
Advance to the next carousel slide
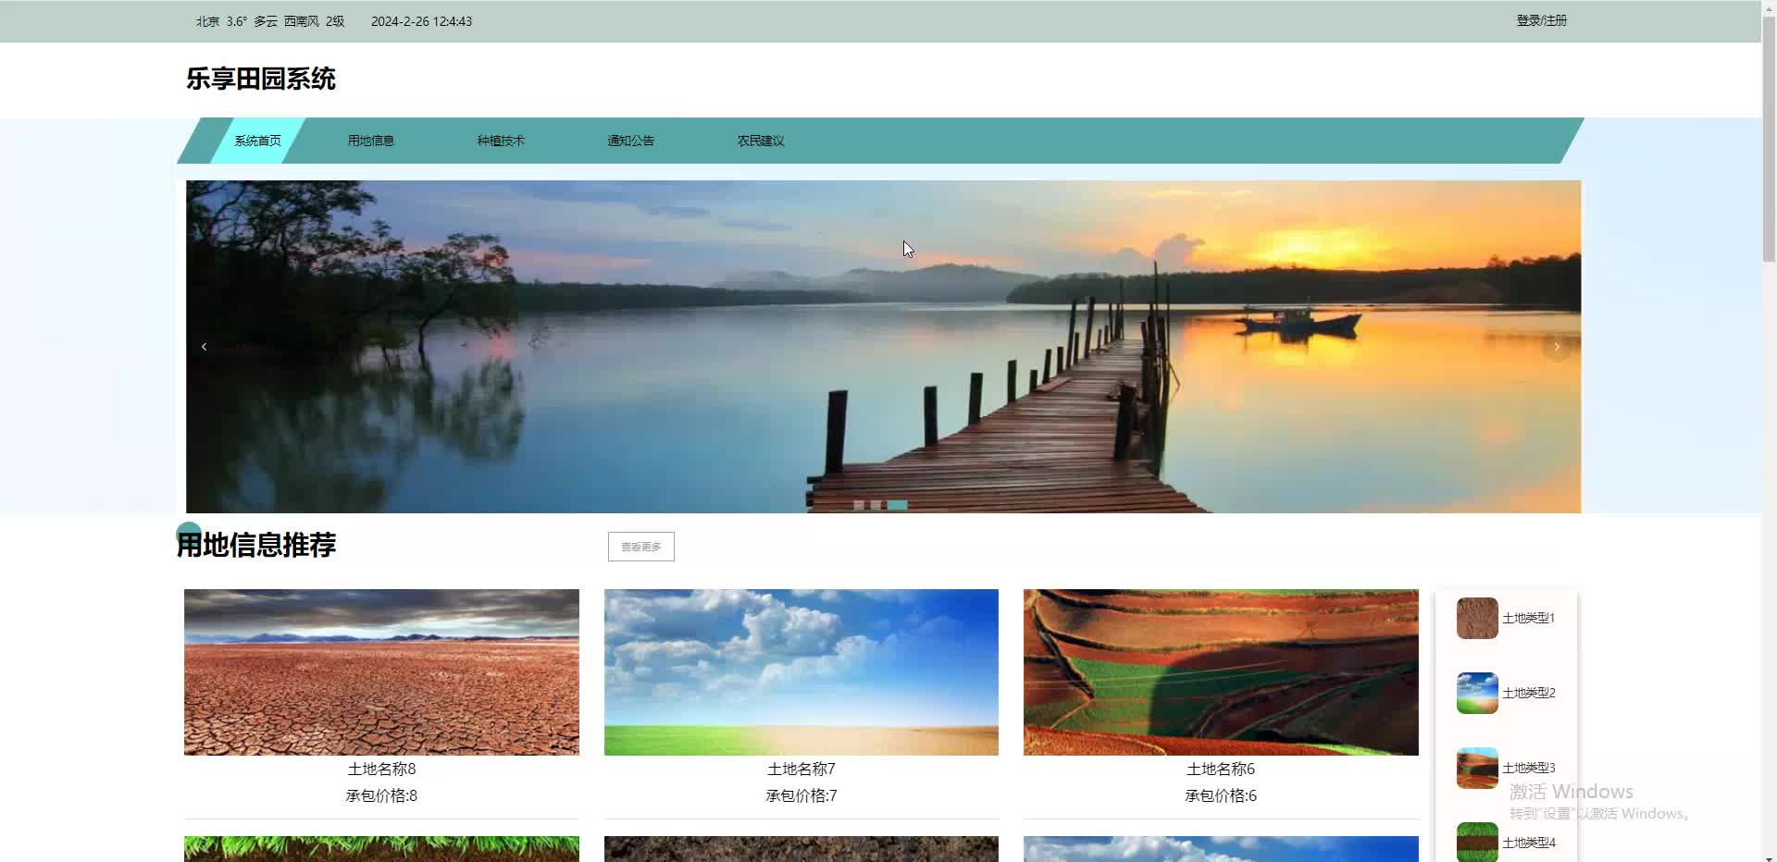(1557, 347)
